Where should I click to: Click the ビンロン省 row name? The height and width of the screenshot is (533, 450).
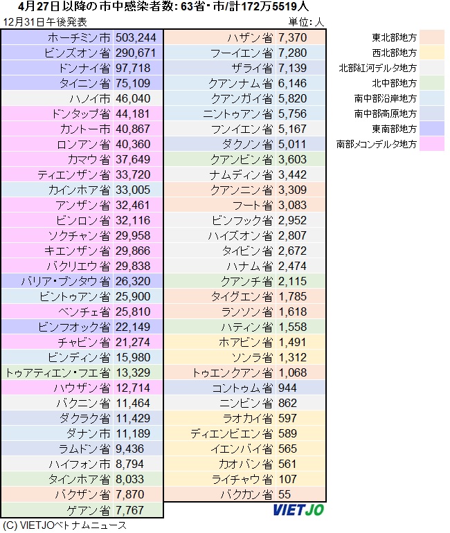pyautogui.click(x=83, y=221)
